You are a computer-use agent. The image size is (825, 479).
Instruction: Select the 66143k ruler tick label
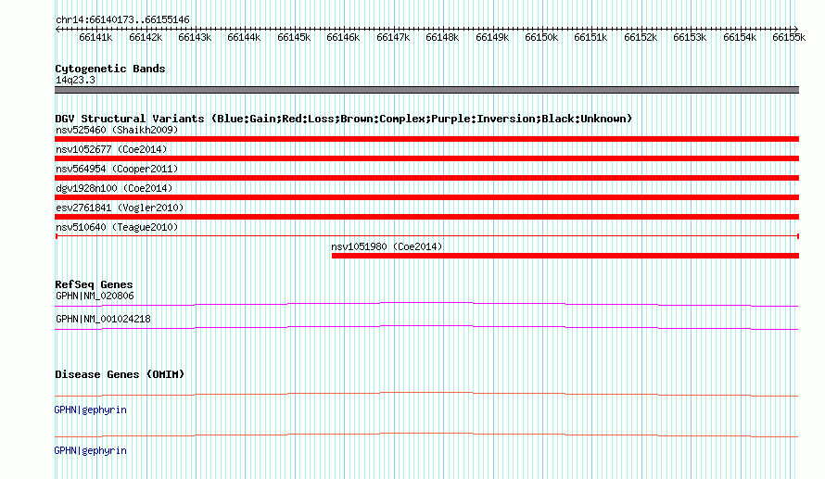pos(195,37)
